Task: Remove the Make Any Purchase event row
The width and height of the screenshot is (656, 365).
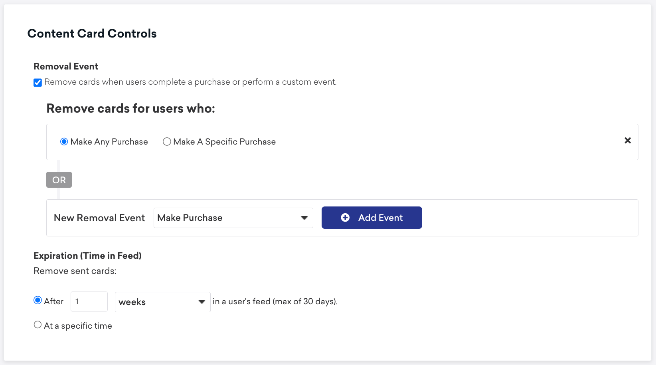Action: click(627, 141)
